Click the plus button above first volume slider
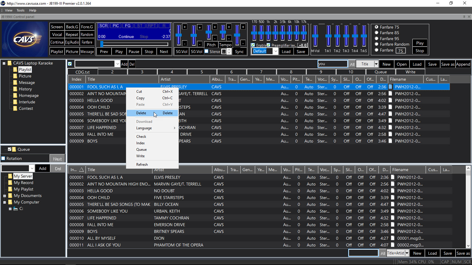This screenshot has height=265, width=472. 185,27
